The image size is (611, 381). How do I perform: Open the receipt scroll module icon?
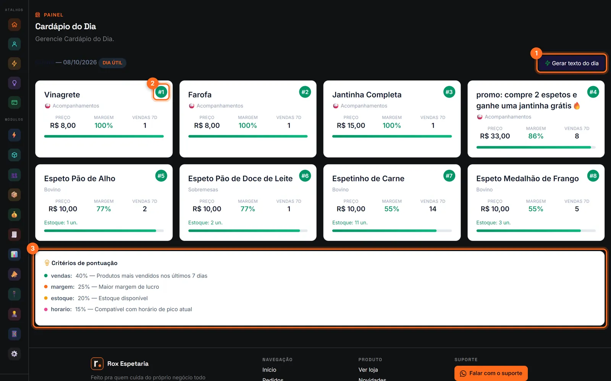[x=14, y=234]
